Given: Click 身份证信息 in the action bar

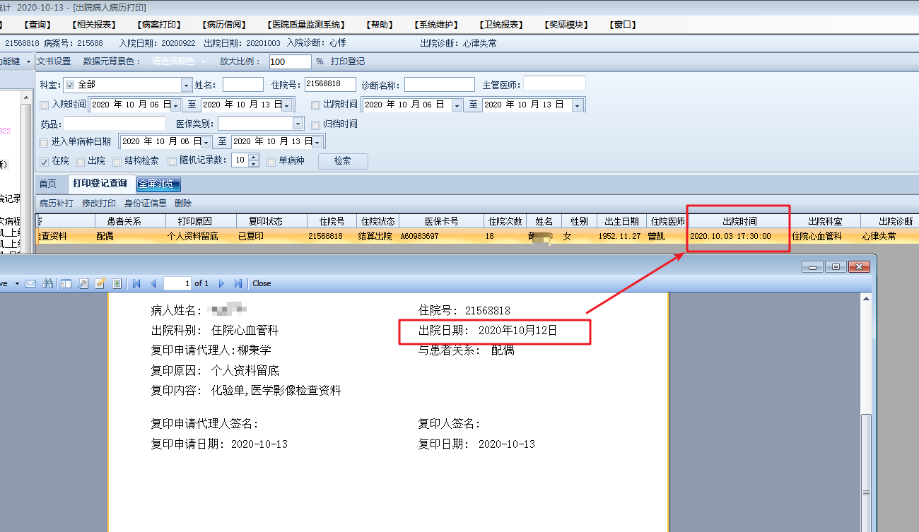Looking at the screenshot, I should 146,203.
